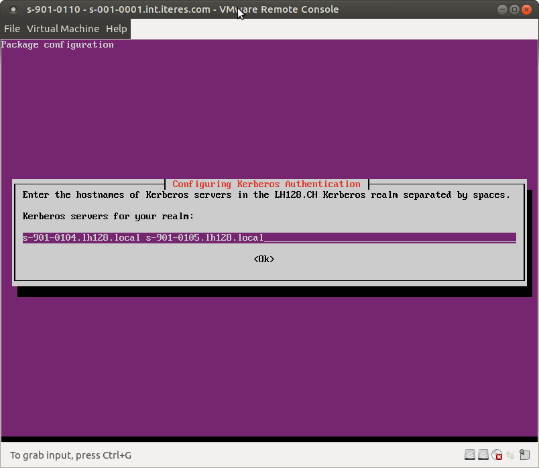Click the <Ok> button in Kerberos dialog
Viewport: 539px width, 468px height.
coord(264,259)
